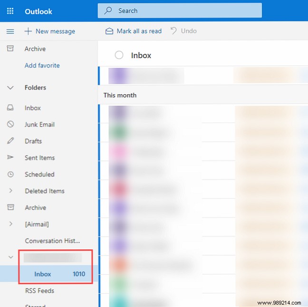
Task: Click the Scheduled clock icon
Action: [x=10, y=174]
